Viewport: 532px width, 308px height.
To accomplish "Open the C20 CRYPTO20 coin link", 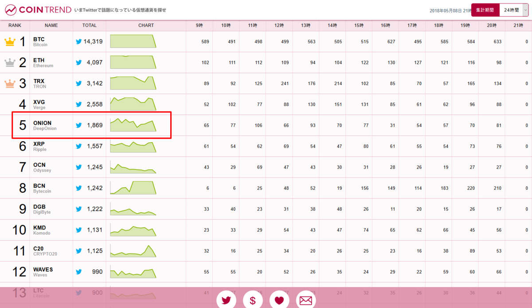I will coord(45,251).
